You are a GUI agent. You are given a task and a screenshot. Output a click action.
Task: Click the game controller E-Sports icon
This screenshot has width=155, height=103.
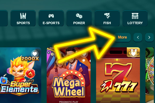pos(51,16)
